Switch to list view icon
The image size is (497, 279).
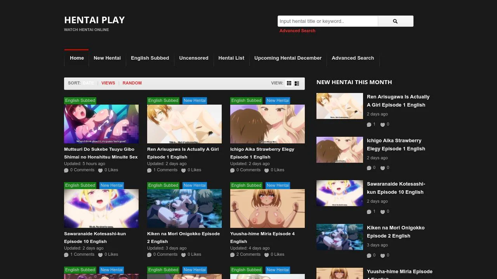[297, 83]
